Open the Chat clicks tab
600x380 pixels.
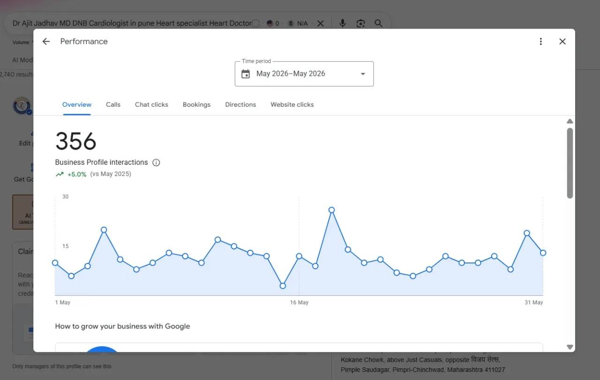coord(151,105)
